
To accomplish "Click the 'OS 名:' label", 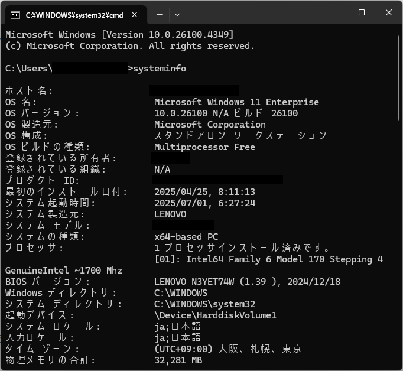I will tap(21, 102).
